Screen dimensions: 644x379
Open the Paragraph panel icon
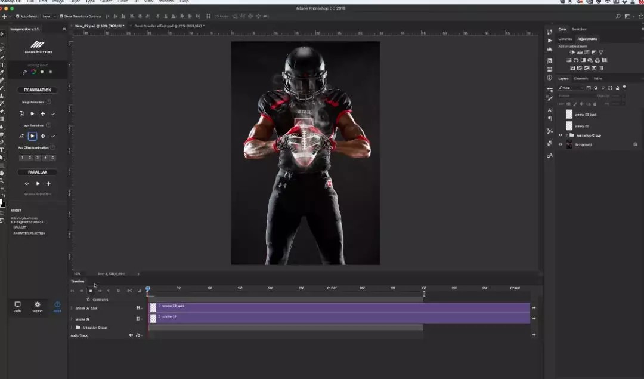(x=550, y=118)
